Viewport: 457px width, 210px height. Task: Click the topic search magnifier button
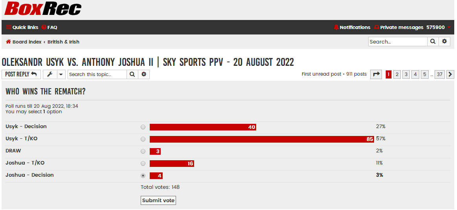pos(132,74)
